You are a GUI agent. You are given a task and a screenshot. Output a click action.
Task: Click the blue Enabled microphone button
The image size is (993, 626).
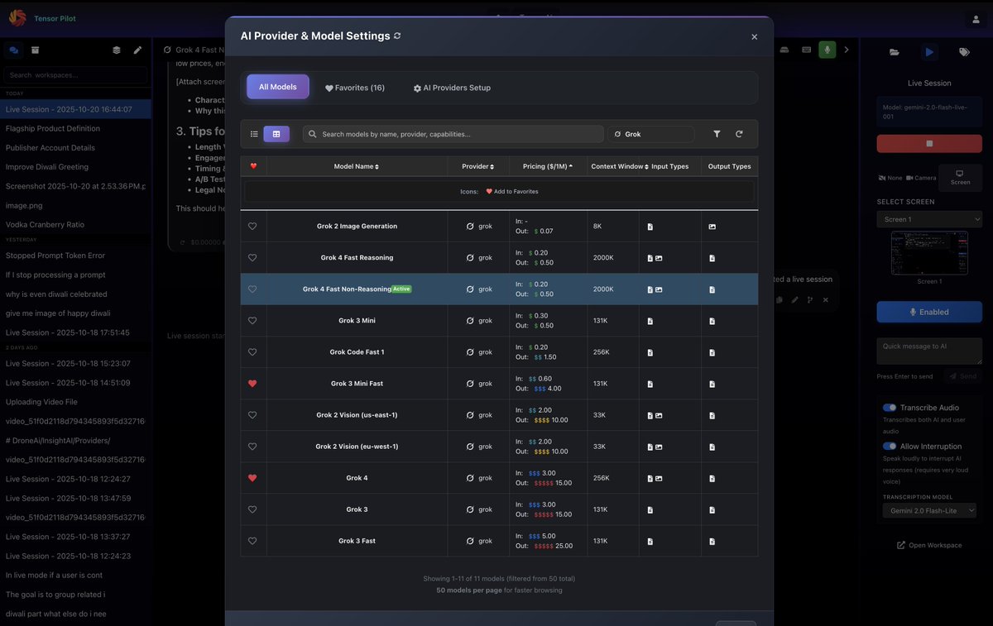click(x=929, y=312)
